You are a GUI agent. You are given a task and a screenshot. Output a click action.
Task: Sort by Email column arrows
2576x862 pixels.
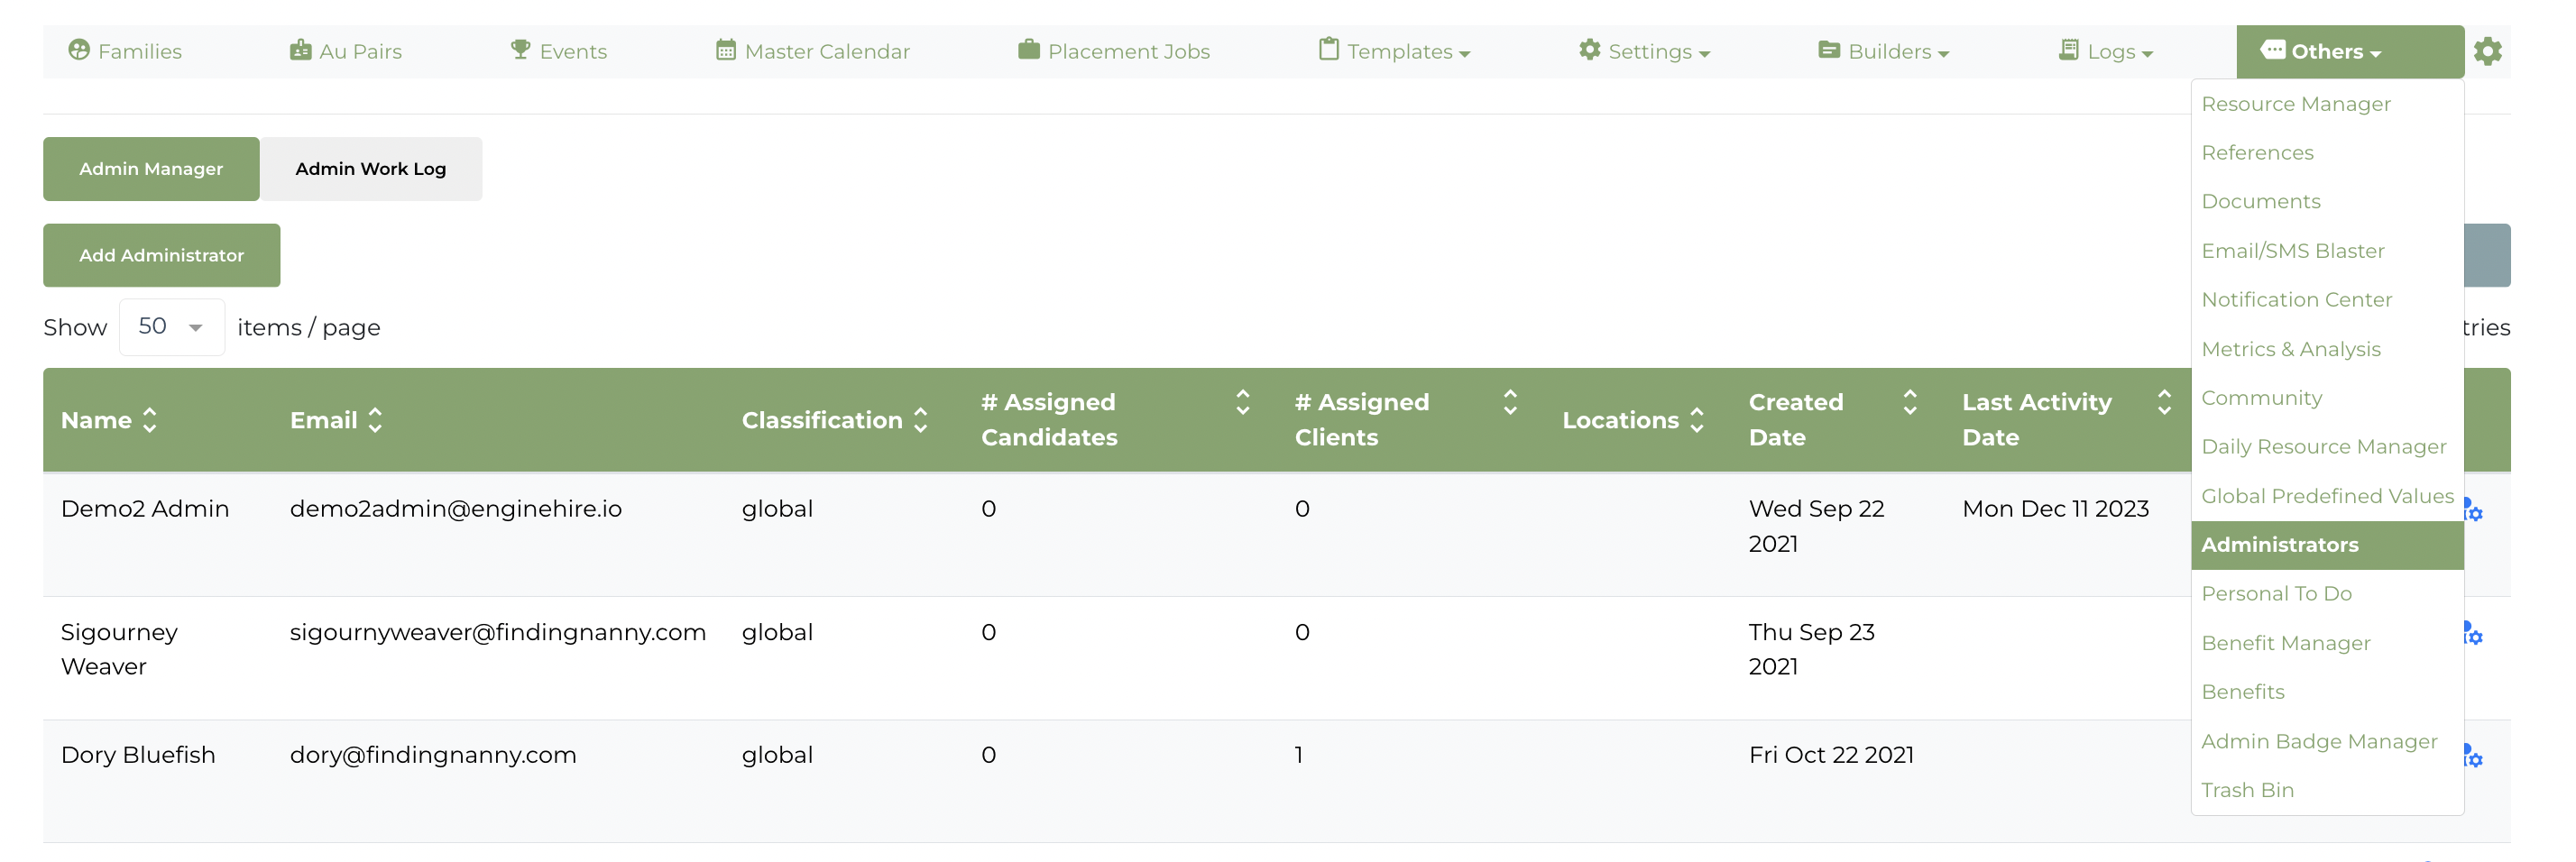click(x=375, y=420)
